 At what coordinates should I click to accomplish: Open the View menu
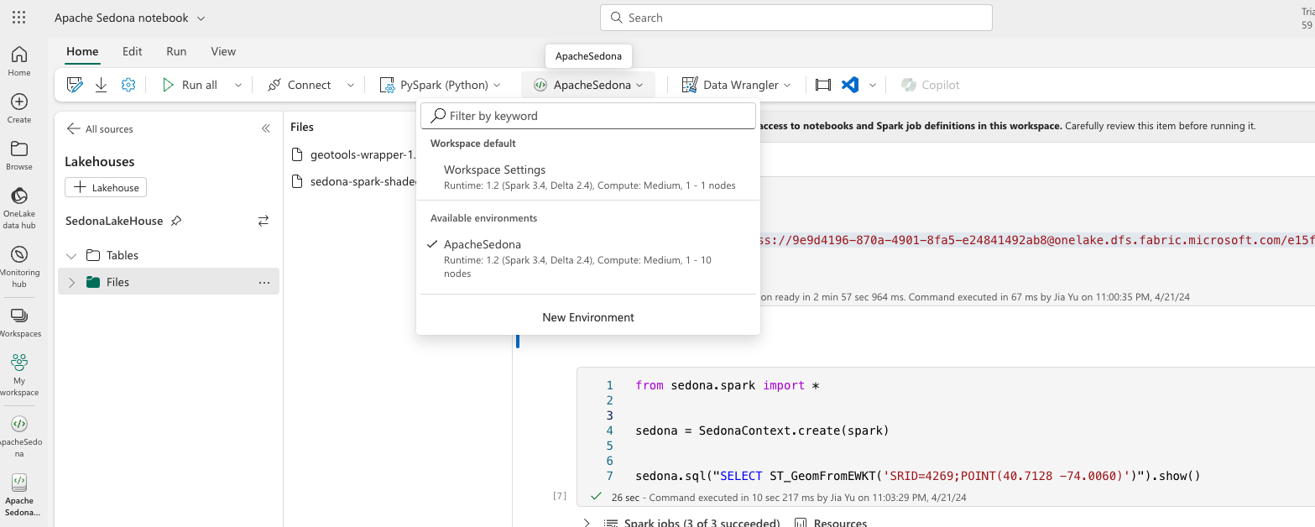tap(222, 51)
